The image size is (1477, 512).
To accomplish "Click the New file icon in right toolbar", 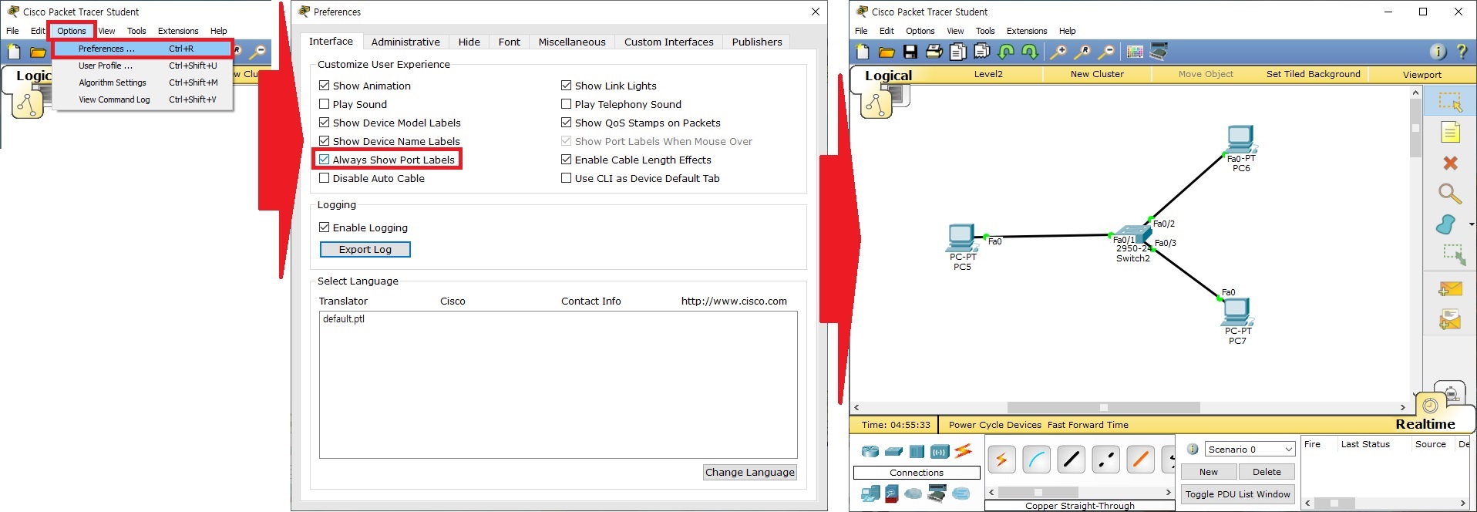I will tap(863, 52).
